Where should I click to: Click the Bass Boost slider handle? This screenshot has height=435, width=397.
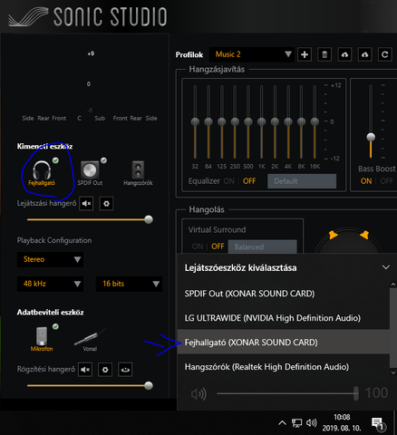[x=371, y=137]
